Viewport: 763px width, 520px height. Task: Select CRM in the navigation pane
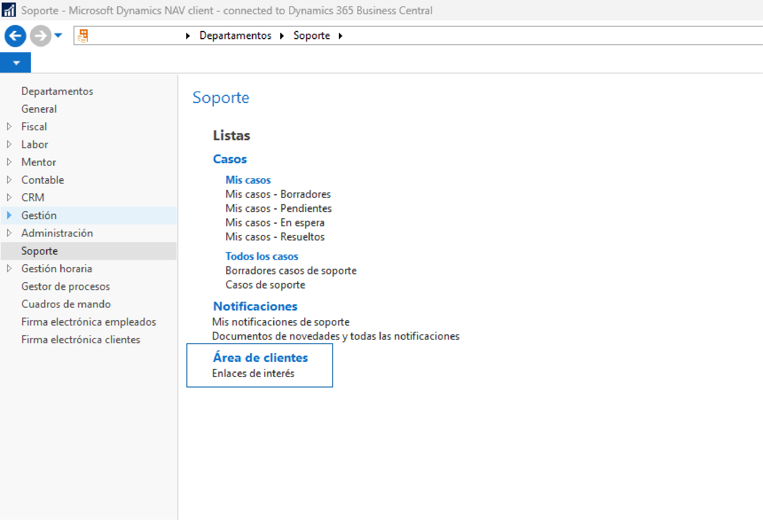[33, 197]
